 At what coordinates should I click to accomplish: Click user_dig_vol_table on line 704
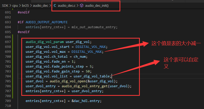(x=91, y=76)
